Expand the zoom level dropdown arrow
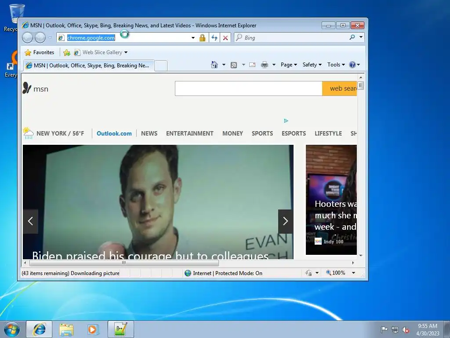Screen dimensions: 450x338 354,273
